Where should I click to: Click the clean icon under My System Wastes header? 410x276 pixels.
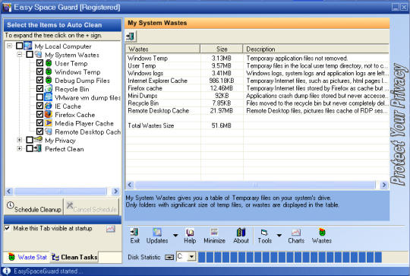click(x=131, y=36)
